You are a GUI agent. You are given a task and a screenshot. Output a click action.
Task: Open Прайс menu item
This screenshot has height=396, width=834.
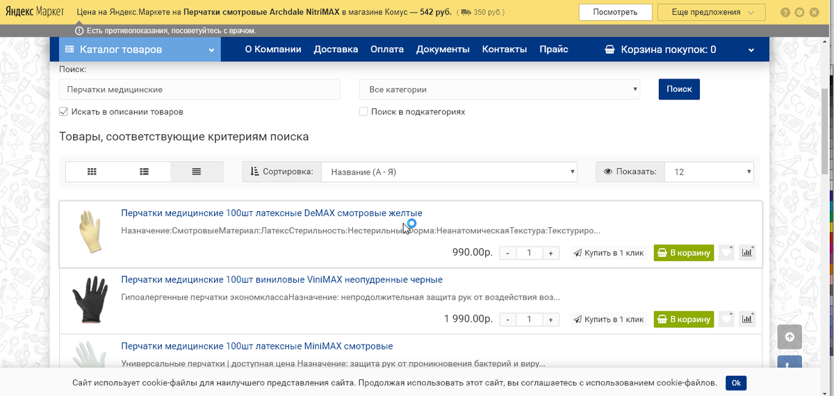pos(554,49)
